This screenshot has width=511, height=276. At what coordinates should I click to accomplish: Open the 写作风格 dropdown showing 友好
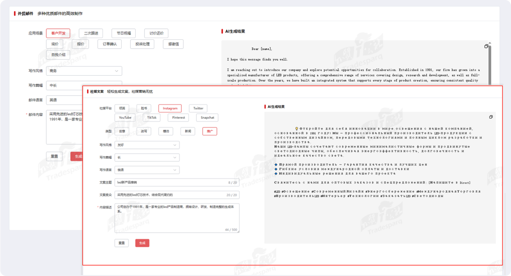tap(147, 145)
